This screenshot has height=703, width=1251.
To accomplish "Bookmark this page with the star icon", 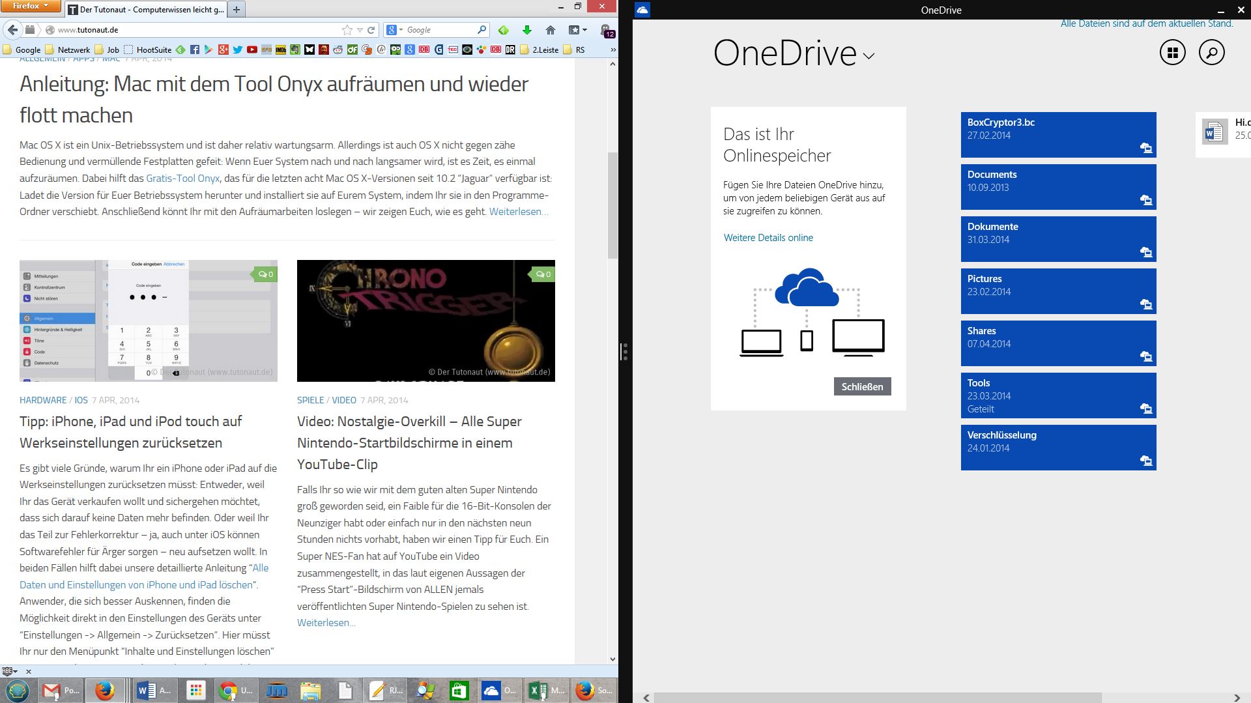I will (347, 30).
